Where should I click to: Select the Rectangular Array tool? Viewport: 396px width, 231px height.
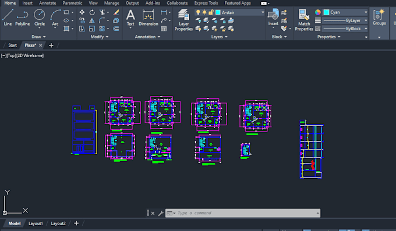(102, 29)
